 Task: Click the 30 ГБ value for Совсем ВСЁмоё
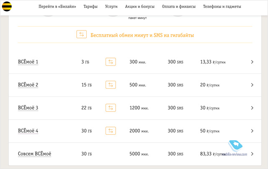87,154
